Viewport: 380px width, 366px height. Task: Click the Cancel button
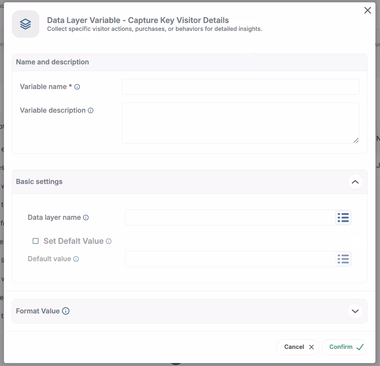297,347
